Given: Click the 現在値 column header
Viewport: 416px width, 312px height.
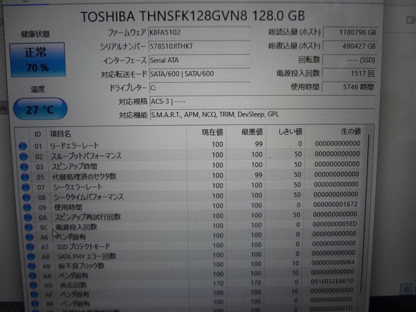Looking at the screenshot, I should (x=212, y=132).
